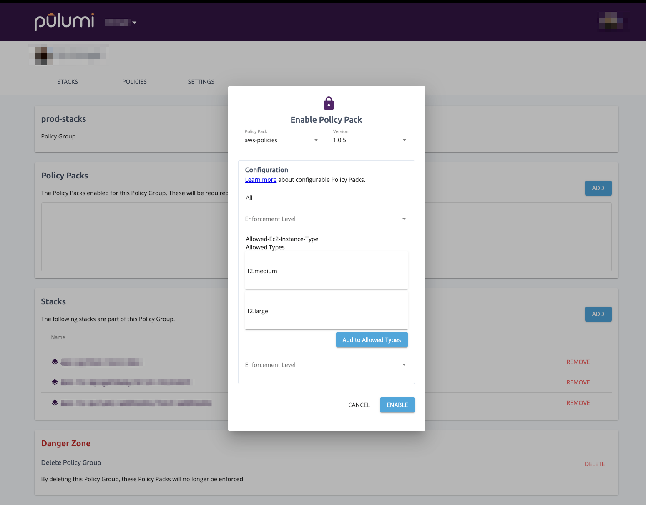Click the Pulumi logo in header

point(64,22)
